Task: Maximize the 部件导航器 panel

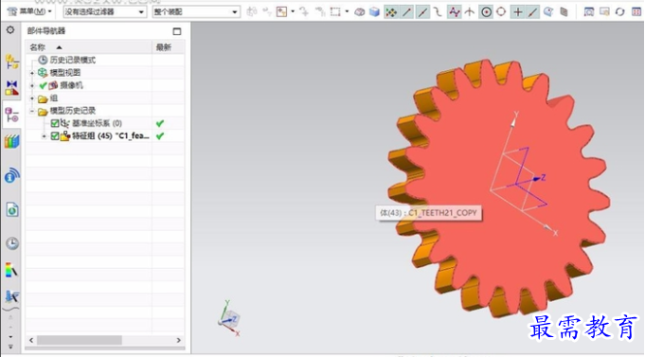Action: tap(177, 31)
